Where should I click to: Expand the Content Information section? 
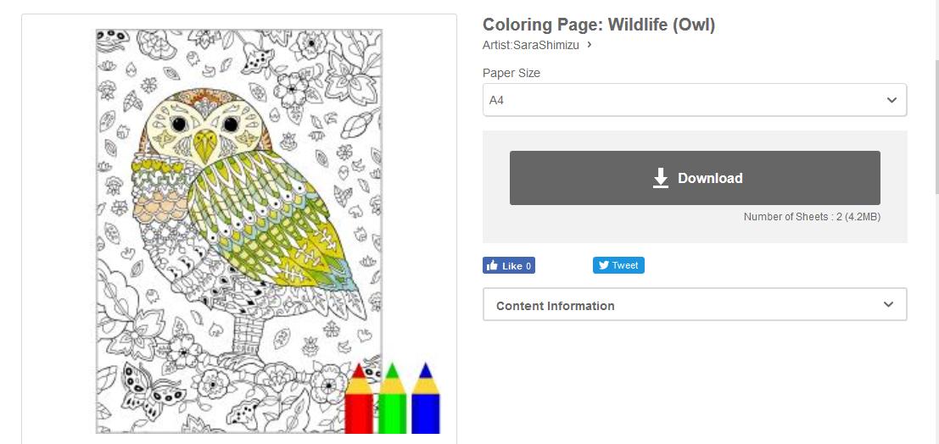(694, 305)
